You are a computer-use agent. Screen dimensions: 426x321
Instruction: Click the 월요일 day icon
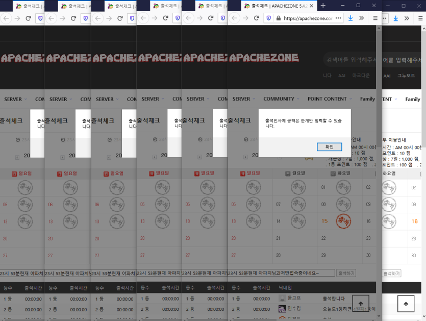(288, 174)
